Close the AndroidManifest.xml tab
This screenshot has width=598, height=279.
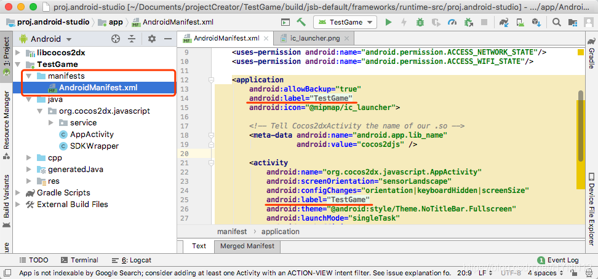click(266, 38)
